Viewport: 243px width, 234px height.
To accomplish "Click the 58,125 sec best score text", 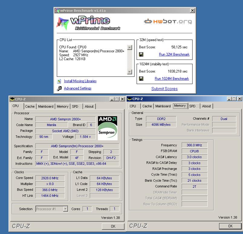I will tap(179, 47).
